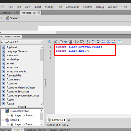
Task: Click Collapse between braces icon
Action: point(88,42)
